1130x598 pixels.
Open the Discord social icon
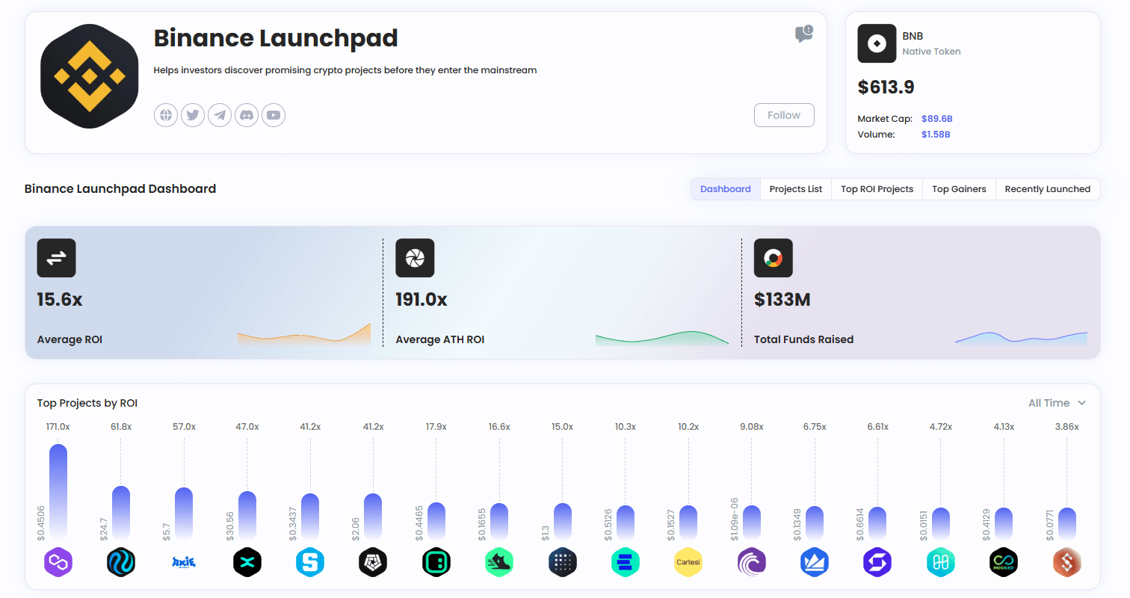[x=247, y=114]
